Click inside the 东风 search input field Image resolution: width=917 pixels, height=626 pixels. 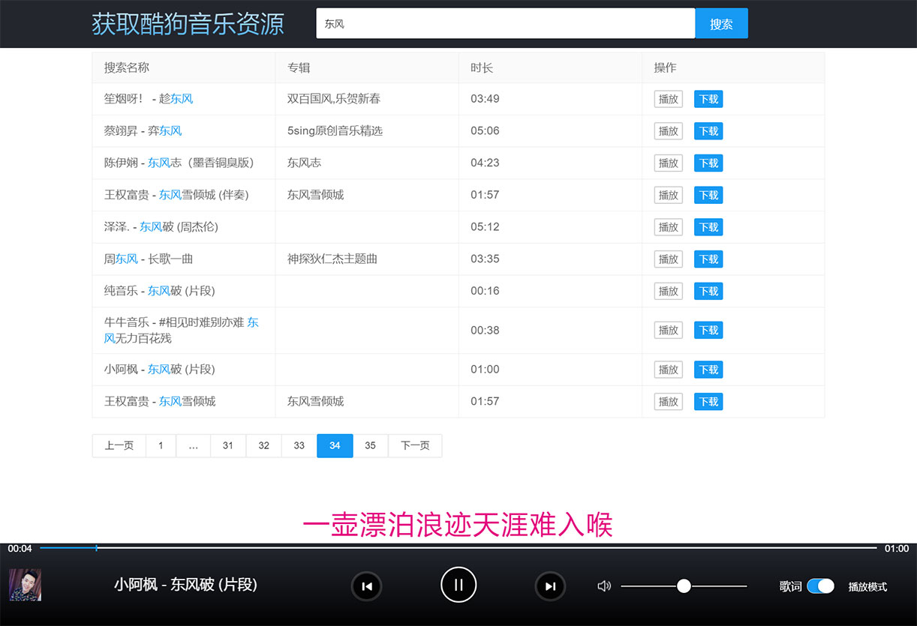(505, 23)
